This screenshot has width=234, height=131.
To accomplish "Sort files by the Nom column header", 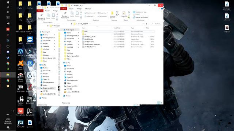I will coord(84,28).
